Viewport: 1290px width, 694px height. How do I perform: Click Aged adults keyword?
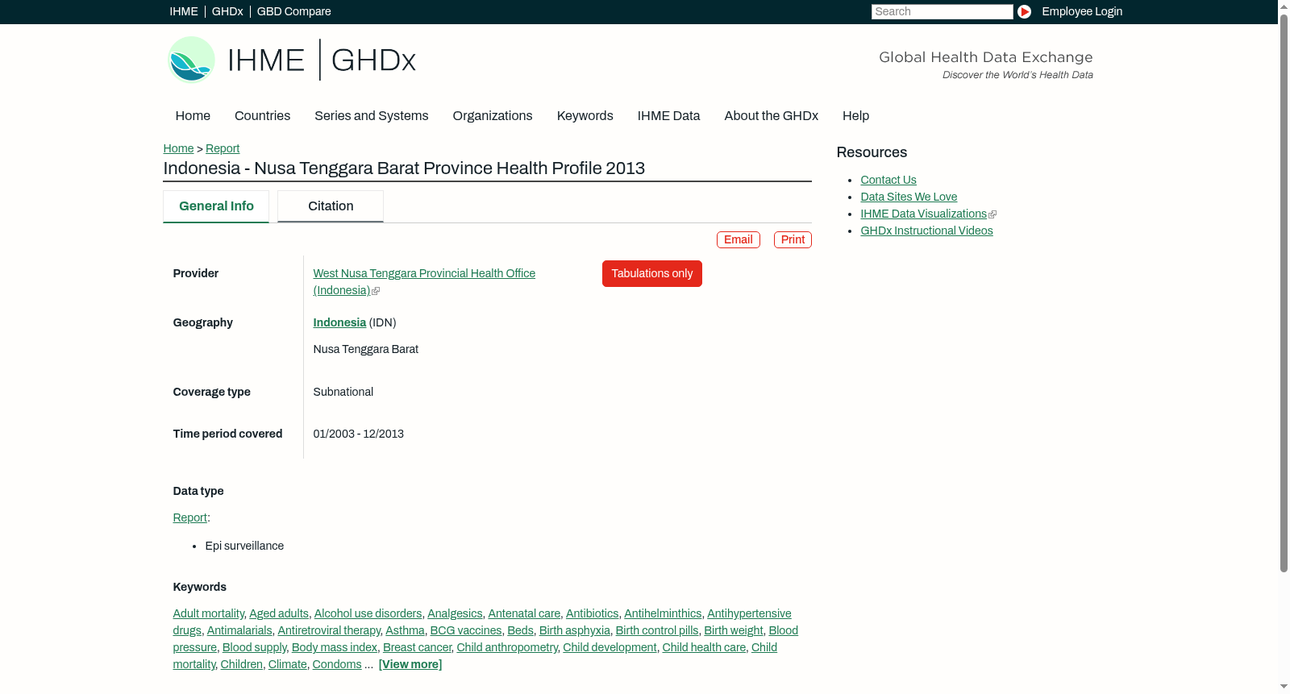click(279, 613)
